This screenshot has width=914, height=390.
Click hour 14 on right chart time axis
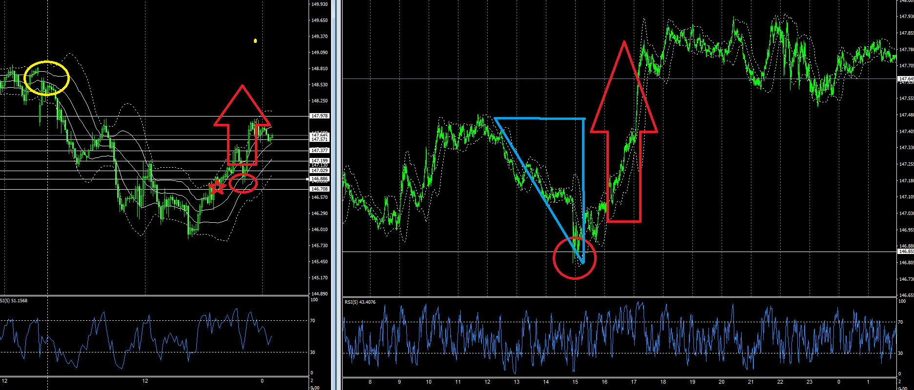(546, 382)
